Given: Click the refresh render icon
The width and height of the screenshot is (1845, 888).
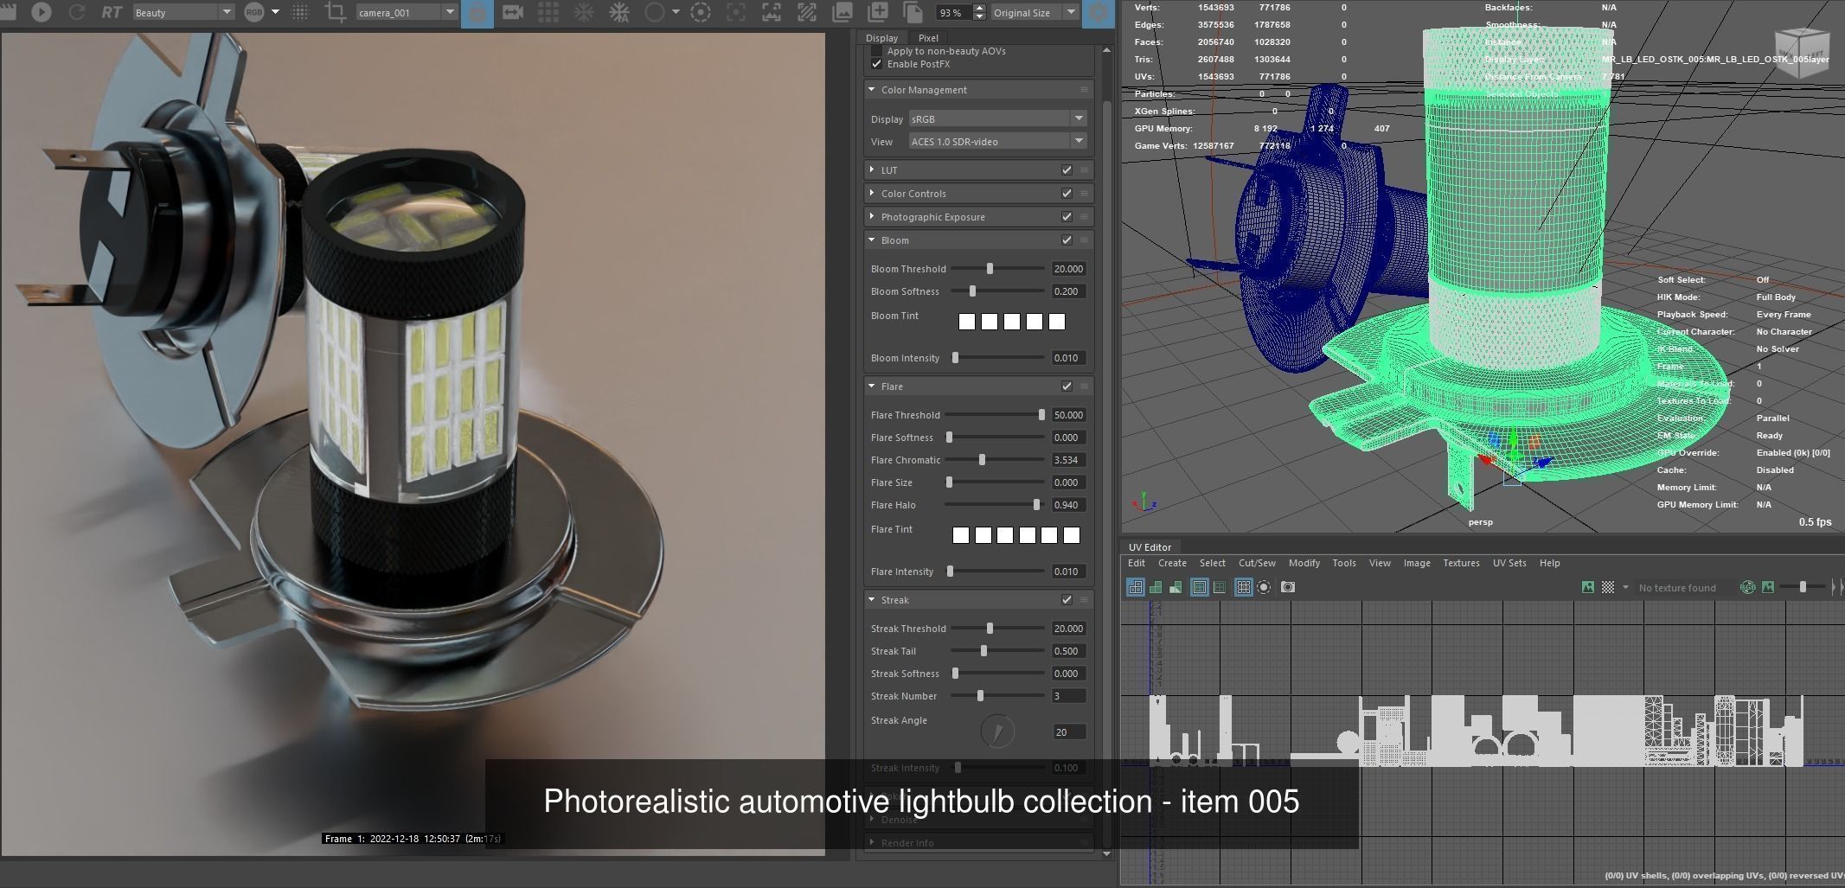Looking at the screenshot, I should (77, 12).
